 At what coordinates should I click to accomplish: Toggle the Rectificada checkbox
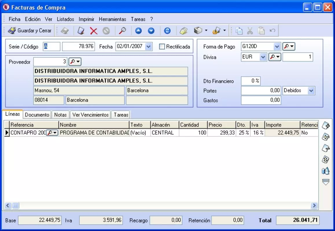pyautogui.click(x=162, y=46)
